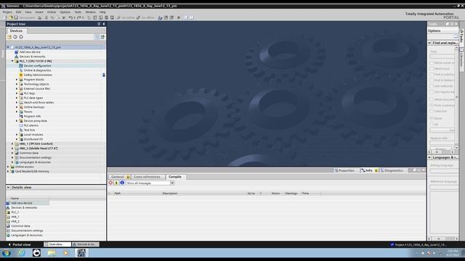Screen dimensions: 465x261
Task: Toggle the Use regular expressions checkbox
Action: click(x=432, y=92)
